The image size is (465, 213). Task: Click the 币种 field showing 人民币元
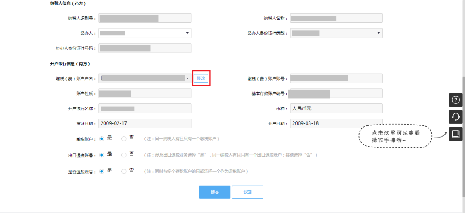coord(336,108)
